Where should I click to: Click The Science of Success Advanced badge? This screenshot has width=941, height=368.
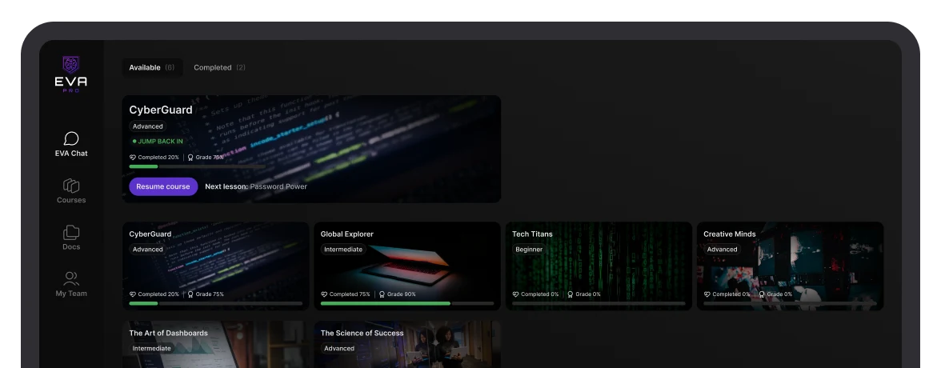339,349
